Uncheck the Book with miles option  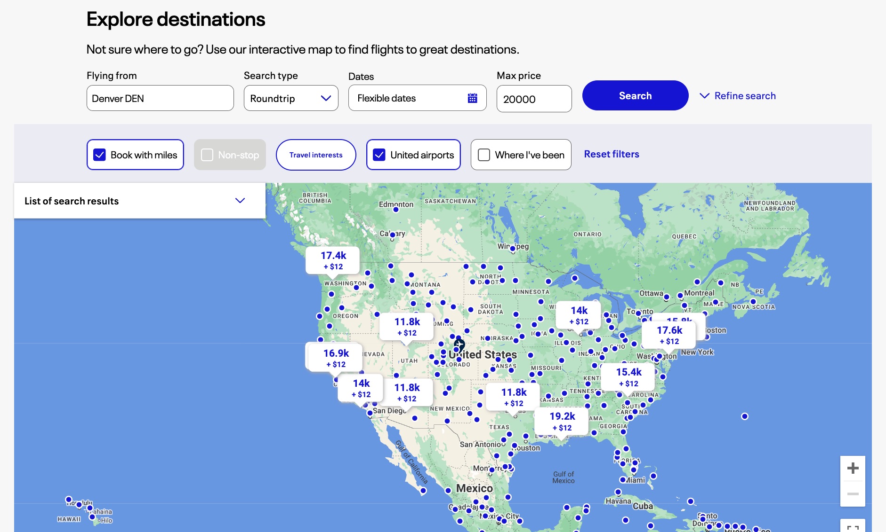tap(99, 155)
